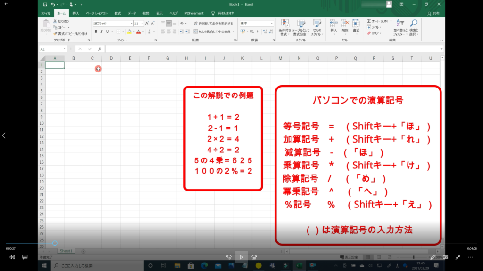The width and height of the screenshot is (483, 271).
Task: Click the insert function fx icon
Action: (100, 49)
